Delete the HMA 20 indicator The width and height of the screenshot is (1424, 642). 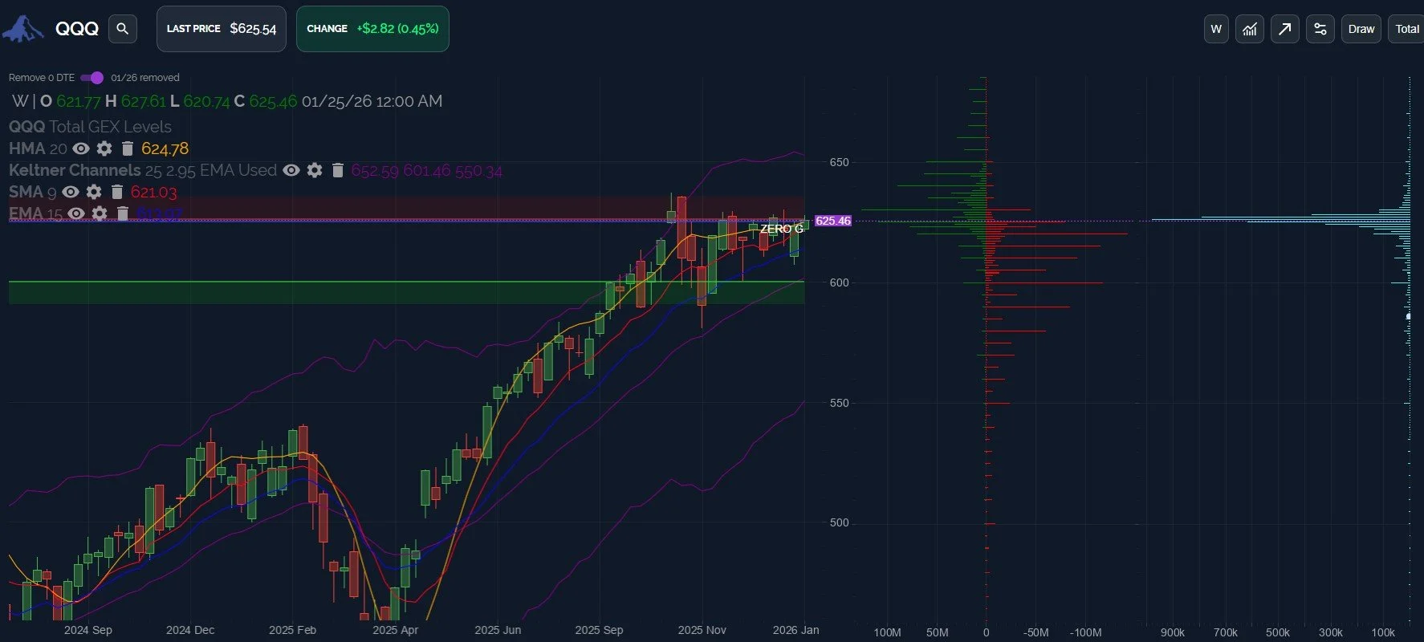127,148
